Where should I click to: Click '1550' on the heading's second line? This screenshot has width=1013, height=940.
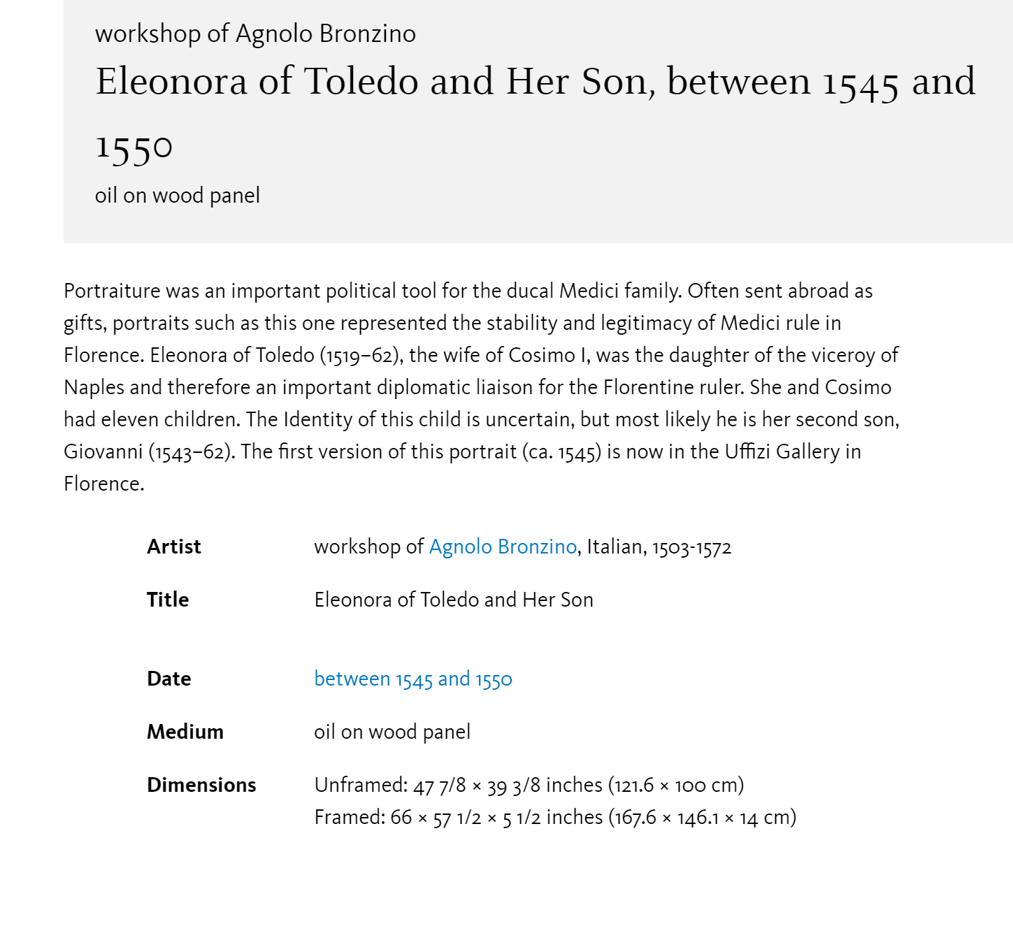pos(134,147)
